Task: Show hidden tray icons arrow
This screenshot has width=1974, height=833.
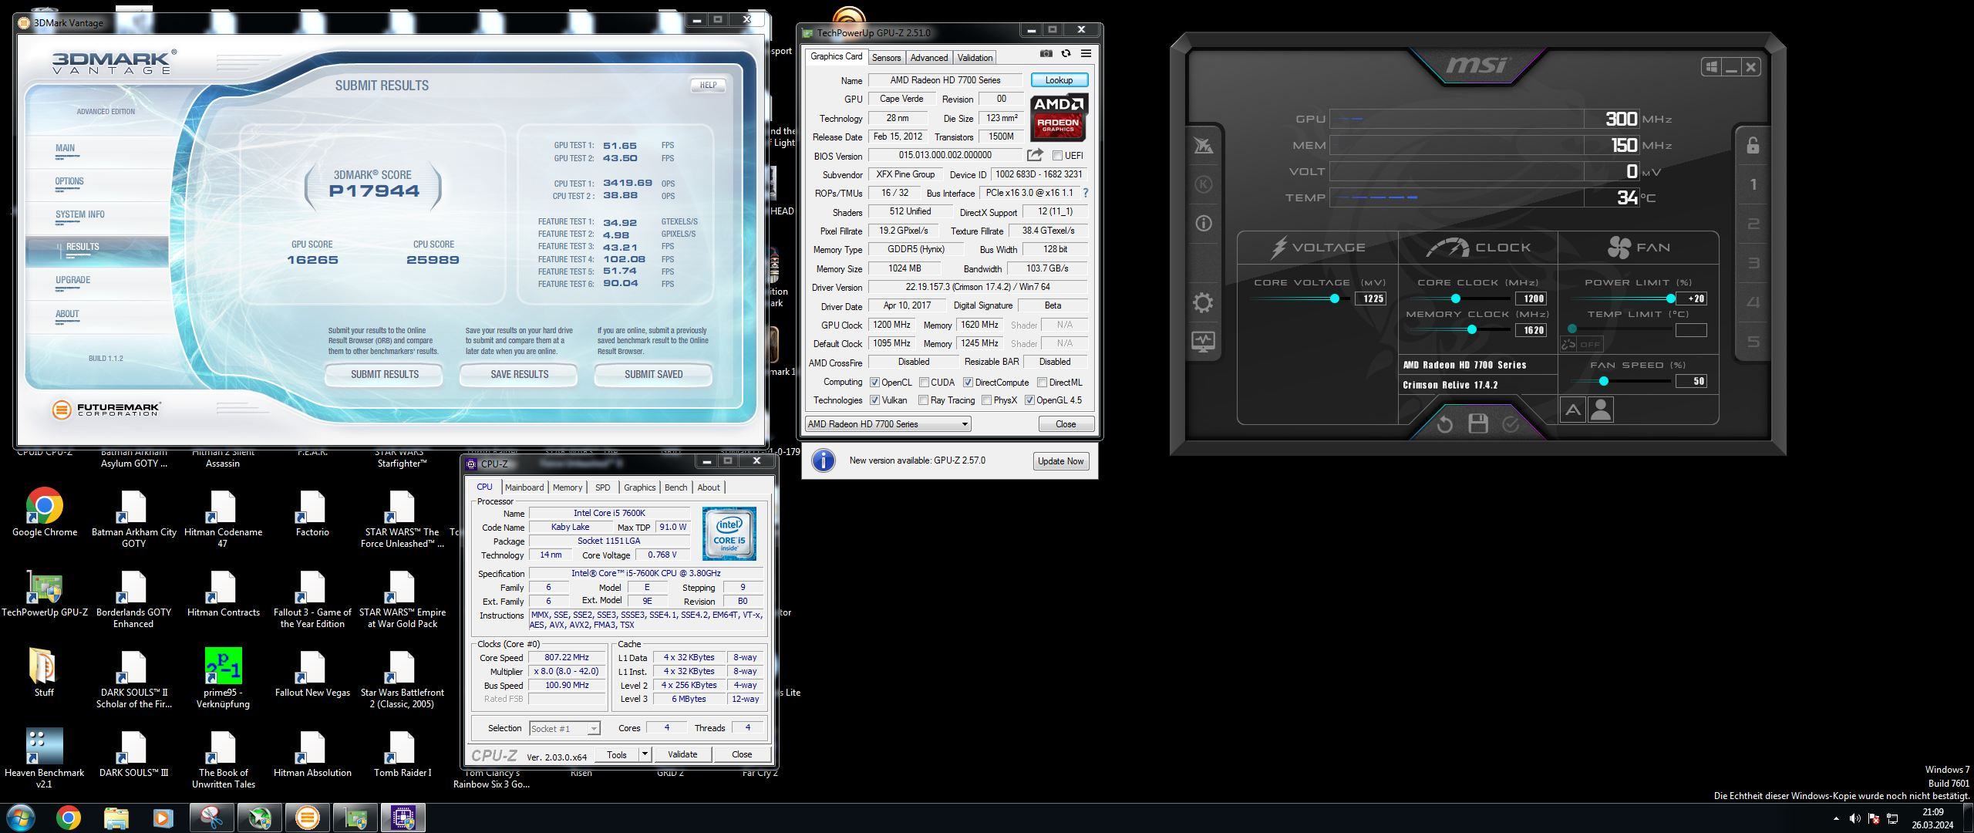Action: click(1835, 818)
